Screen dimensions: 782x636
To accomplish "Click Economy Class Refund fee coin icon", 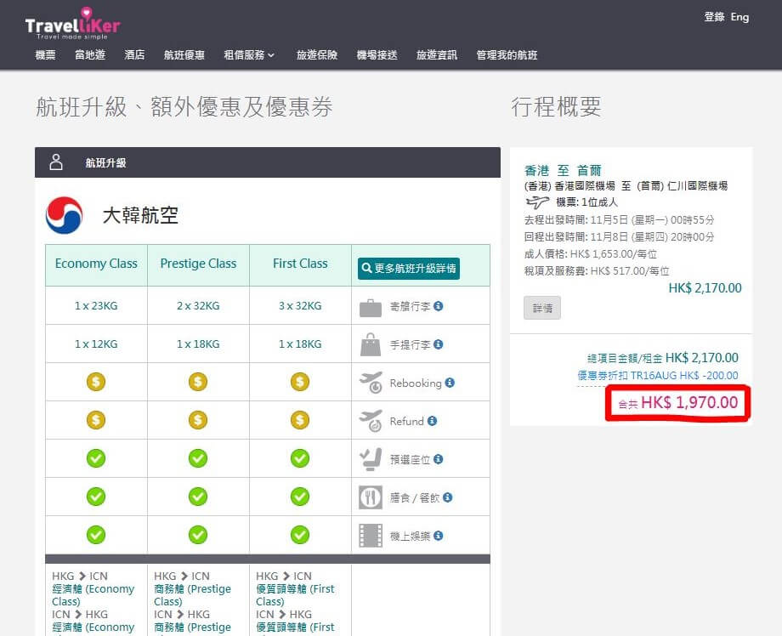I will [x=96, y=420].
